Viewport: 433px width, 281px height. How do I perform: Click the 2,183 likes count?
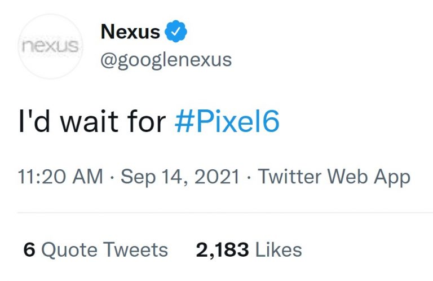223,250
